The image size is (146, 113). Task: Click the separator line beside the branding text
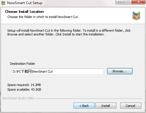tap(89, 99)
